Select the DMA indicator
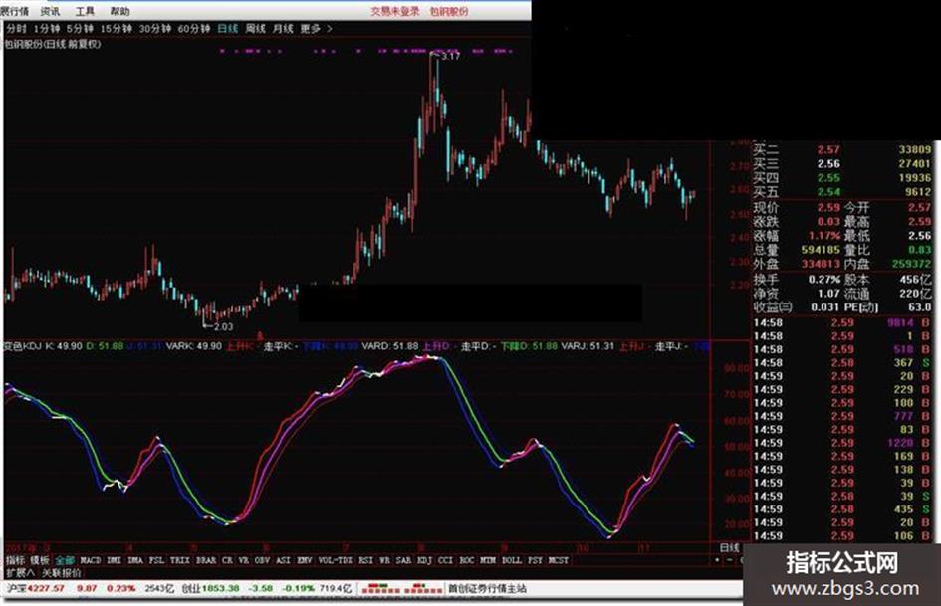Image resolution: width=941 pixels, height=606 pixels. (135, 560)
